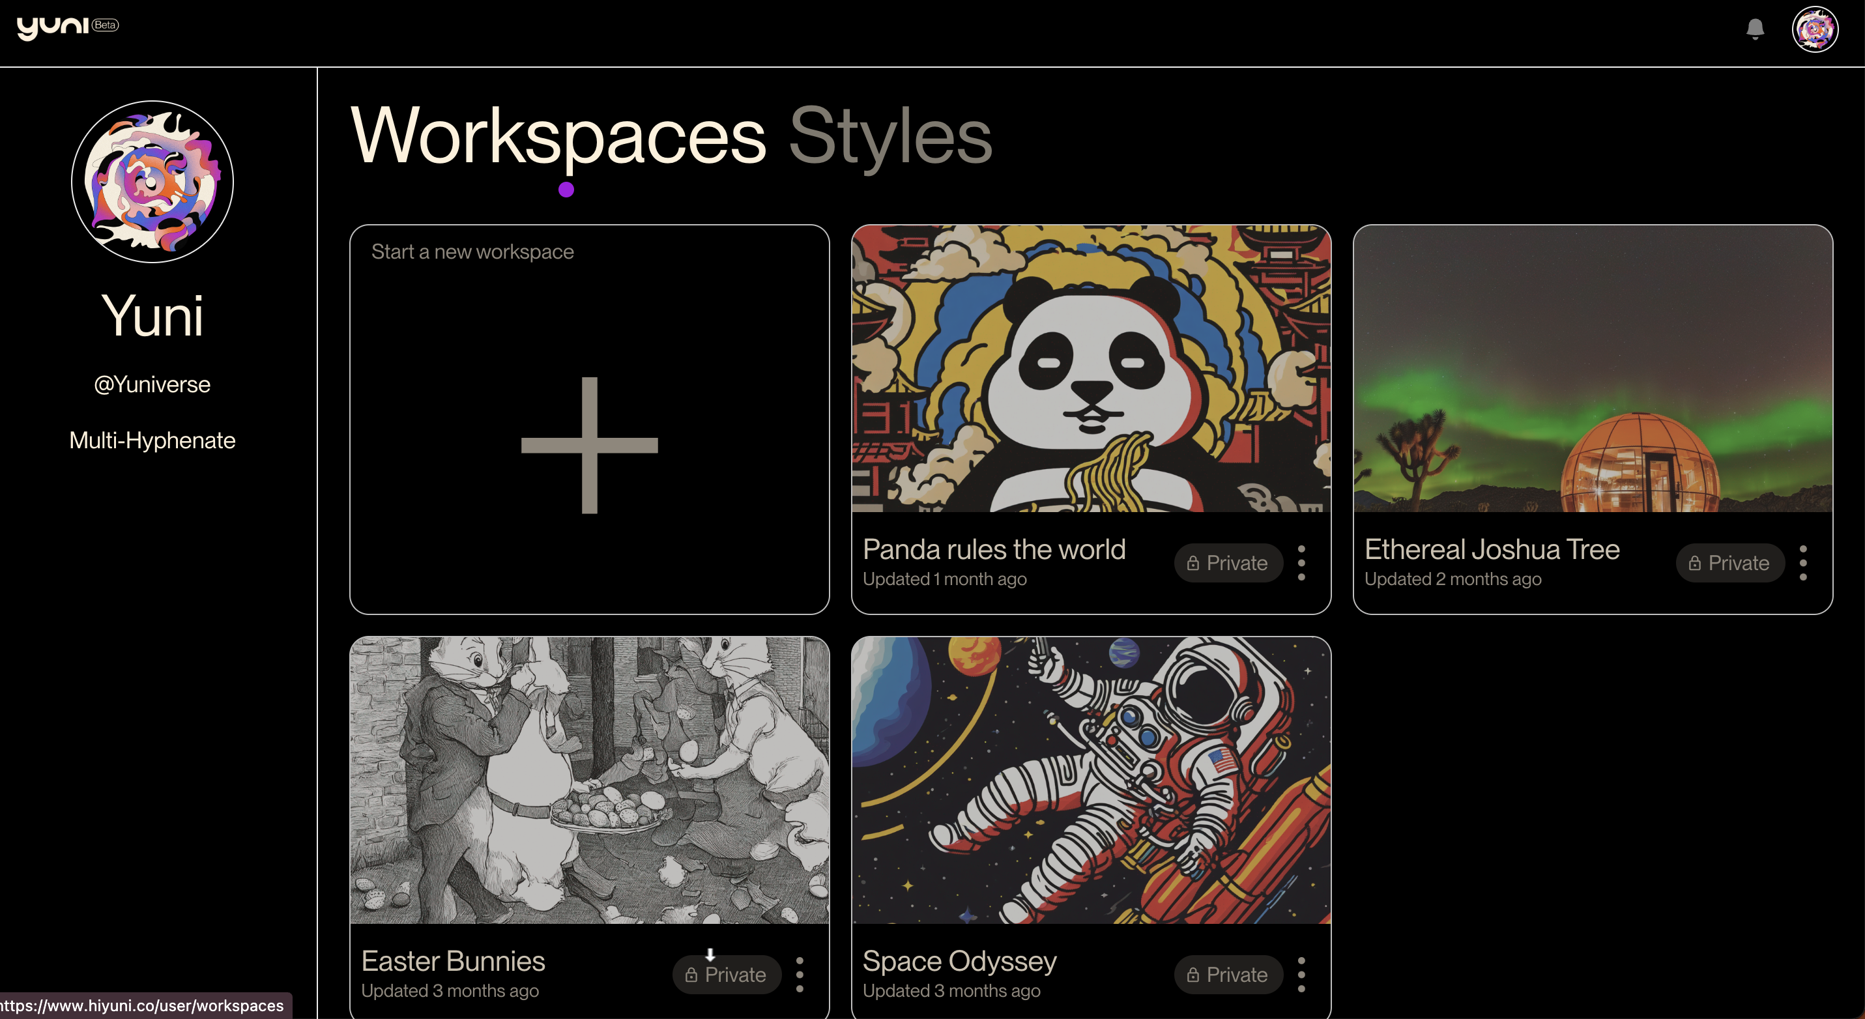The image size is (1865, 1019).
Task: Toggle Private status on Easter Bunnies
Action: click(726, 975)
